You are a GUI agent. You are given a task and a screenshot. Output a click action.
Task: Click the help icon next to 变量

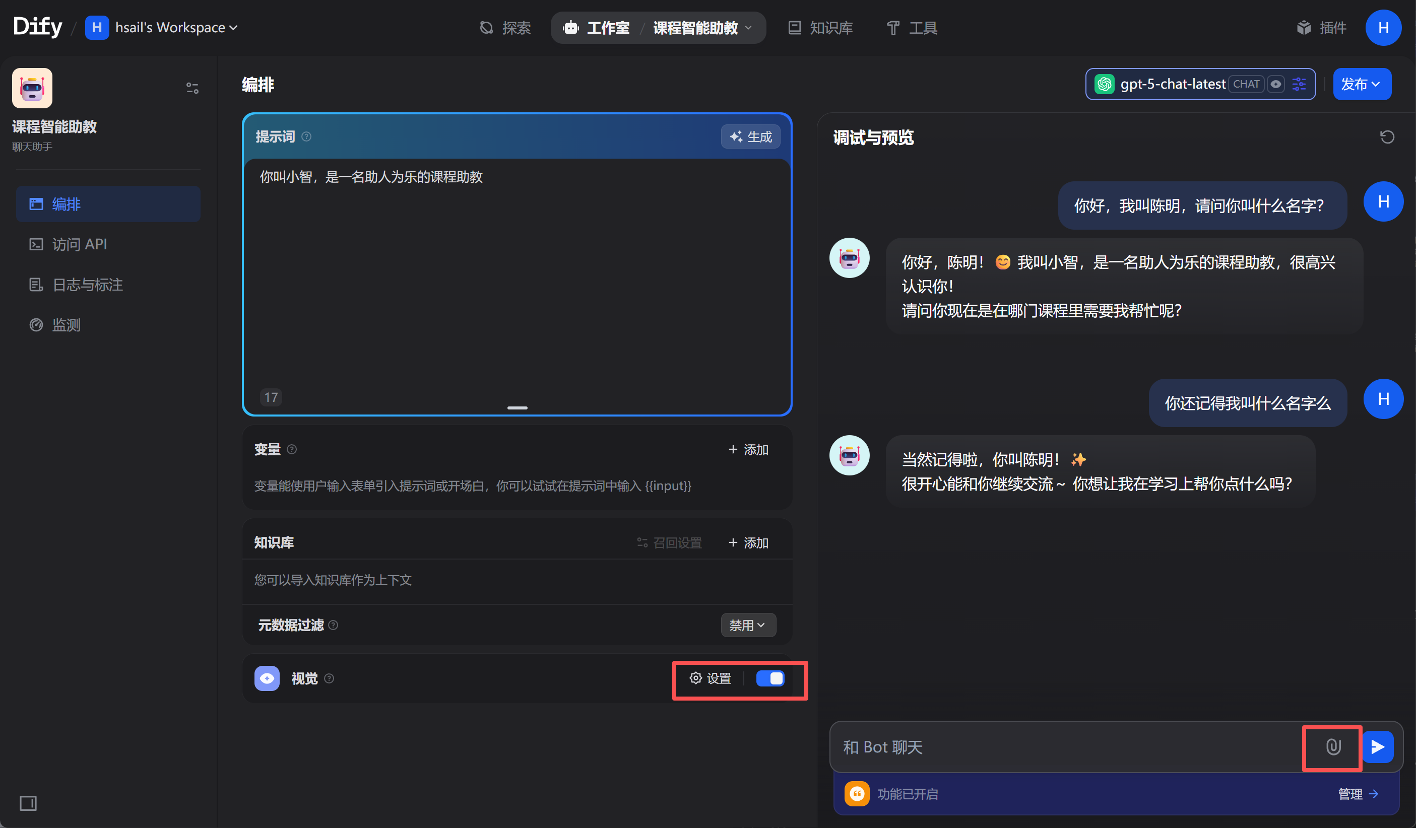[292, 449]
